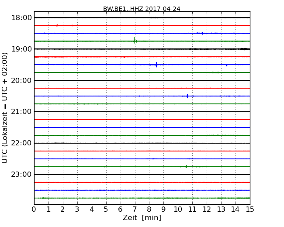Viewport: 284px width, 227px height.
Task: Select the 23:00 time axis label
Action: 21,175
